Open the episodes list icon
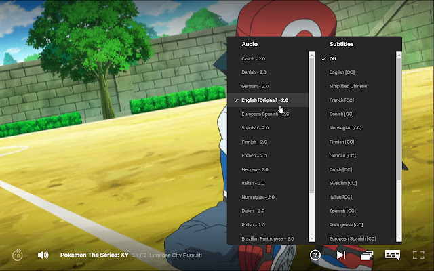This screenshot has height=271, width=434. click(x=367, y=255)
